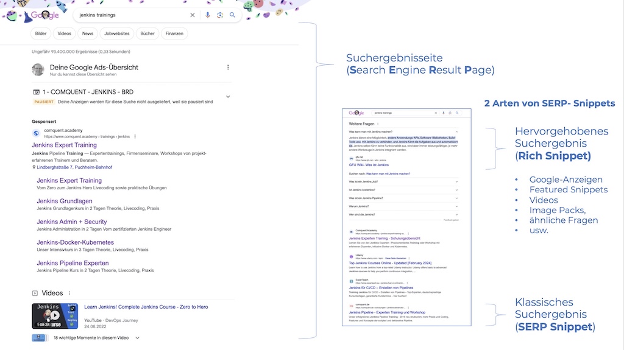This screenshot has height=350, width=624.
Task: Click the Deine Google Ads-Übersicht heading
Action: point(94,68)
